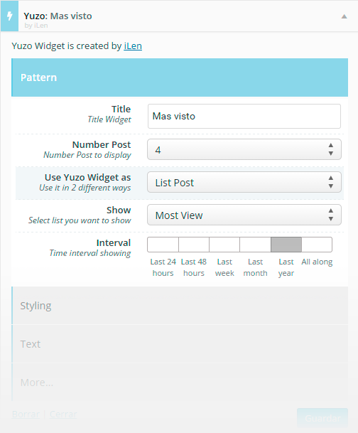This screenshot has height=433, width=358.
Task: Collapse the Yuzo widget with the header arrow
Action: [x=344, y=16]
